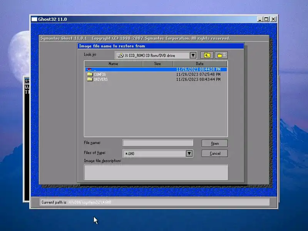Click the CD-ROM drive icon in Look in
The image size is (308, 231).
click(x=121, y=55)
